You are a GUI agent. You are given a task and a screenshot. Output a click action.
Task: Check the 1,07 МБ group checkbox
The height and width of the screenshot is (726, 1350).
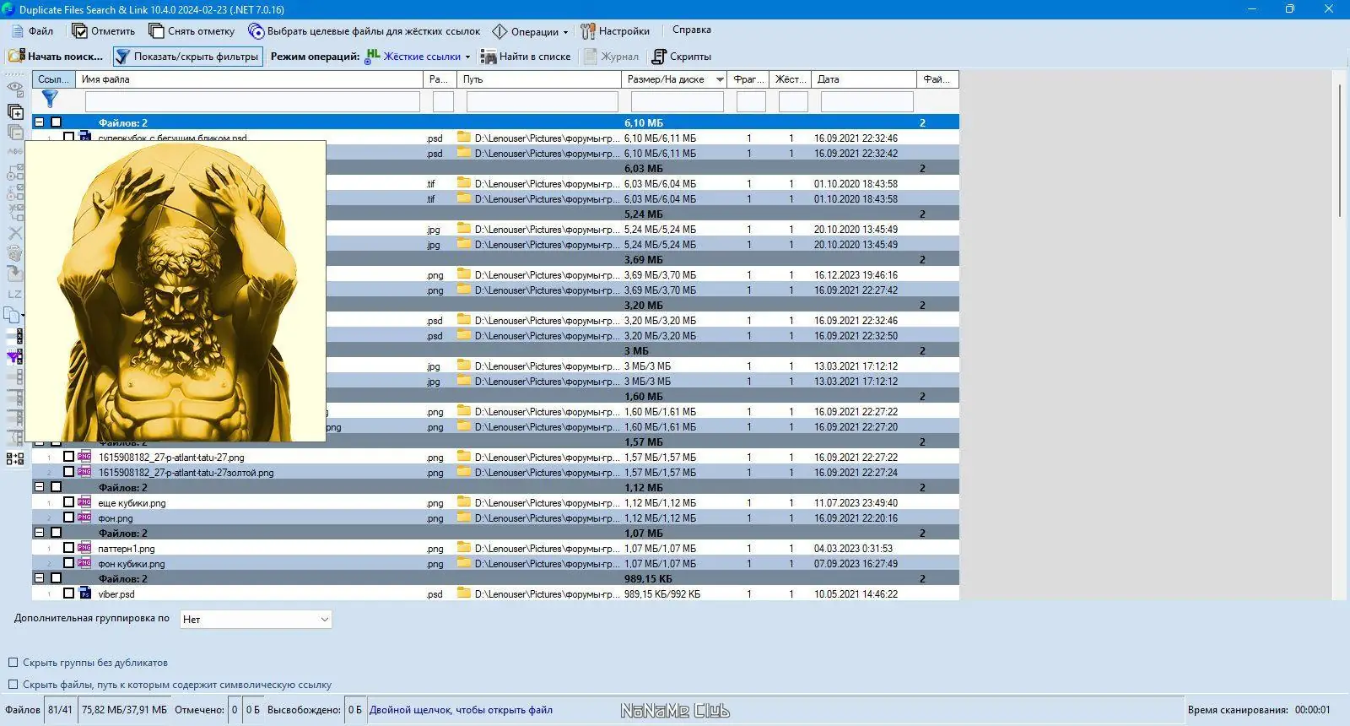[57, 533]
